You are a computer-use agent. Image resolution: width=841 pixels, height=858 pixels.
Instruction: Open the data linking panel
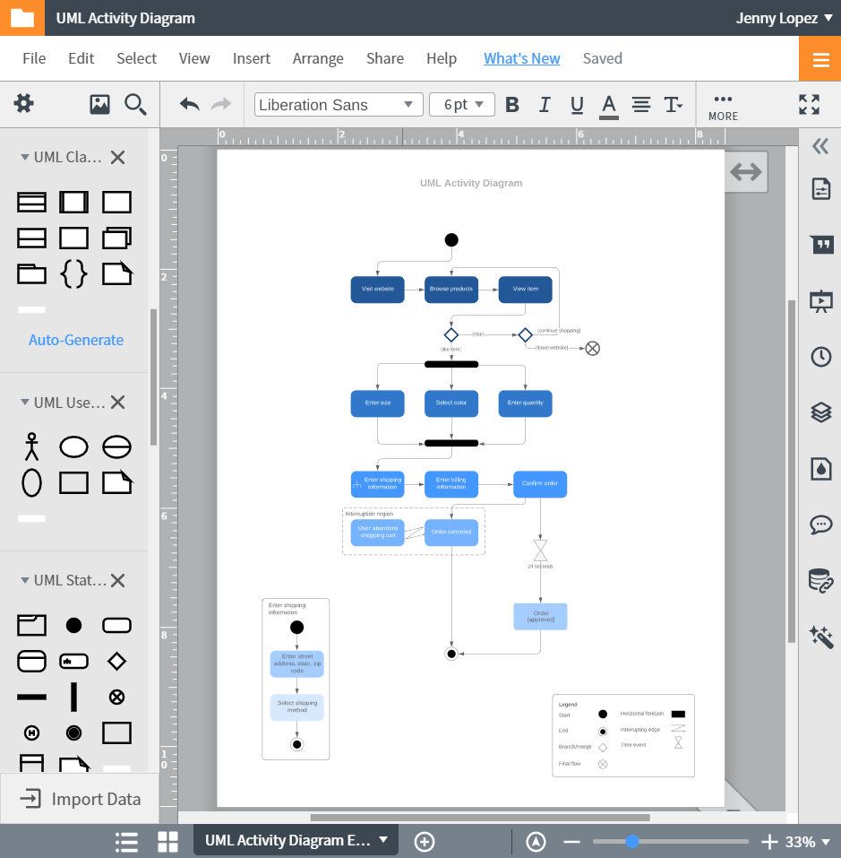click(820, 581)
